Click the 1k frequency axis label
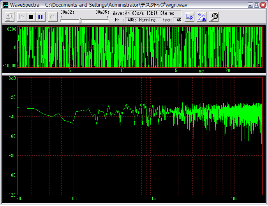The image size is (268, 206). pyautogui.click(x=153, y=199)
